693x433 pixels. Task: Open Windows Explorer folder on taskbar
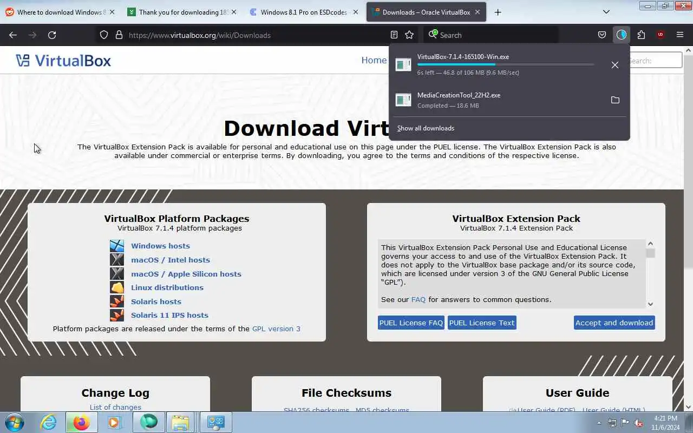(x=180, y=422)
